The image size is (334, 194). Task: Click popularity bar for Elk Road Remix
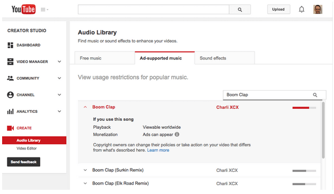click(x=304, y=184)
